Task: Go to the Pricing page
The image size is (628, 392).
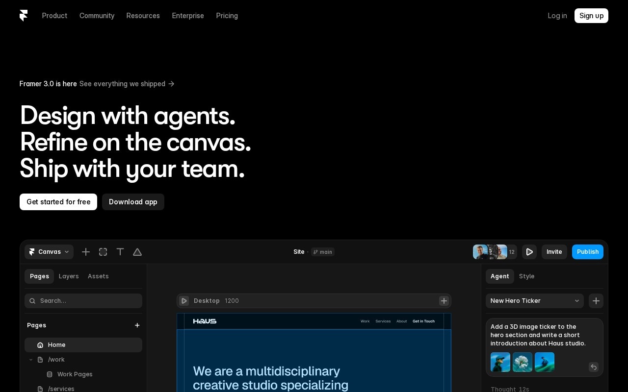Action: point(227,16)
